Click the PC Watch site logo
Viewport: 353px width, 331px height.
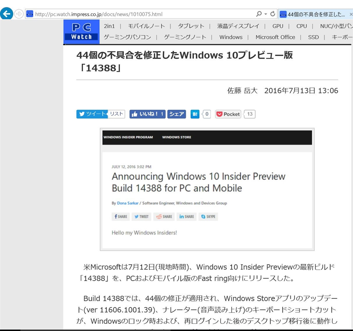click(81, 31)
